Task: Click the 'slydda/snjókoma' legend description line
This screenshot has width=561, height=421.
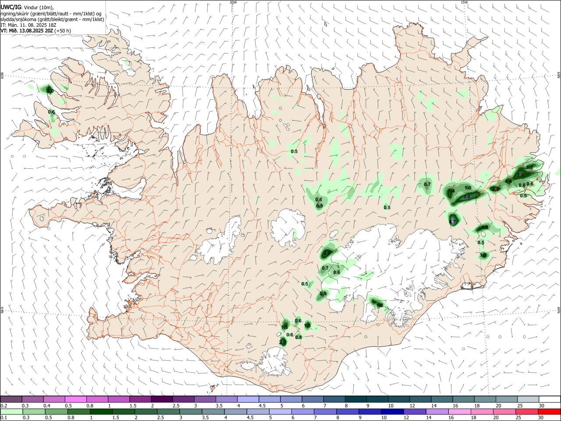Action: [52, 19]
